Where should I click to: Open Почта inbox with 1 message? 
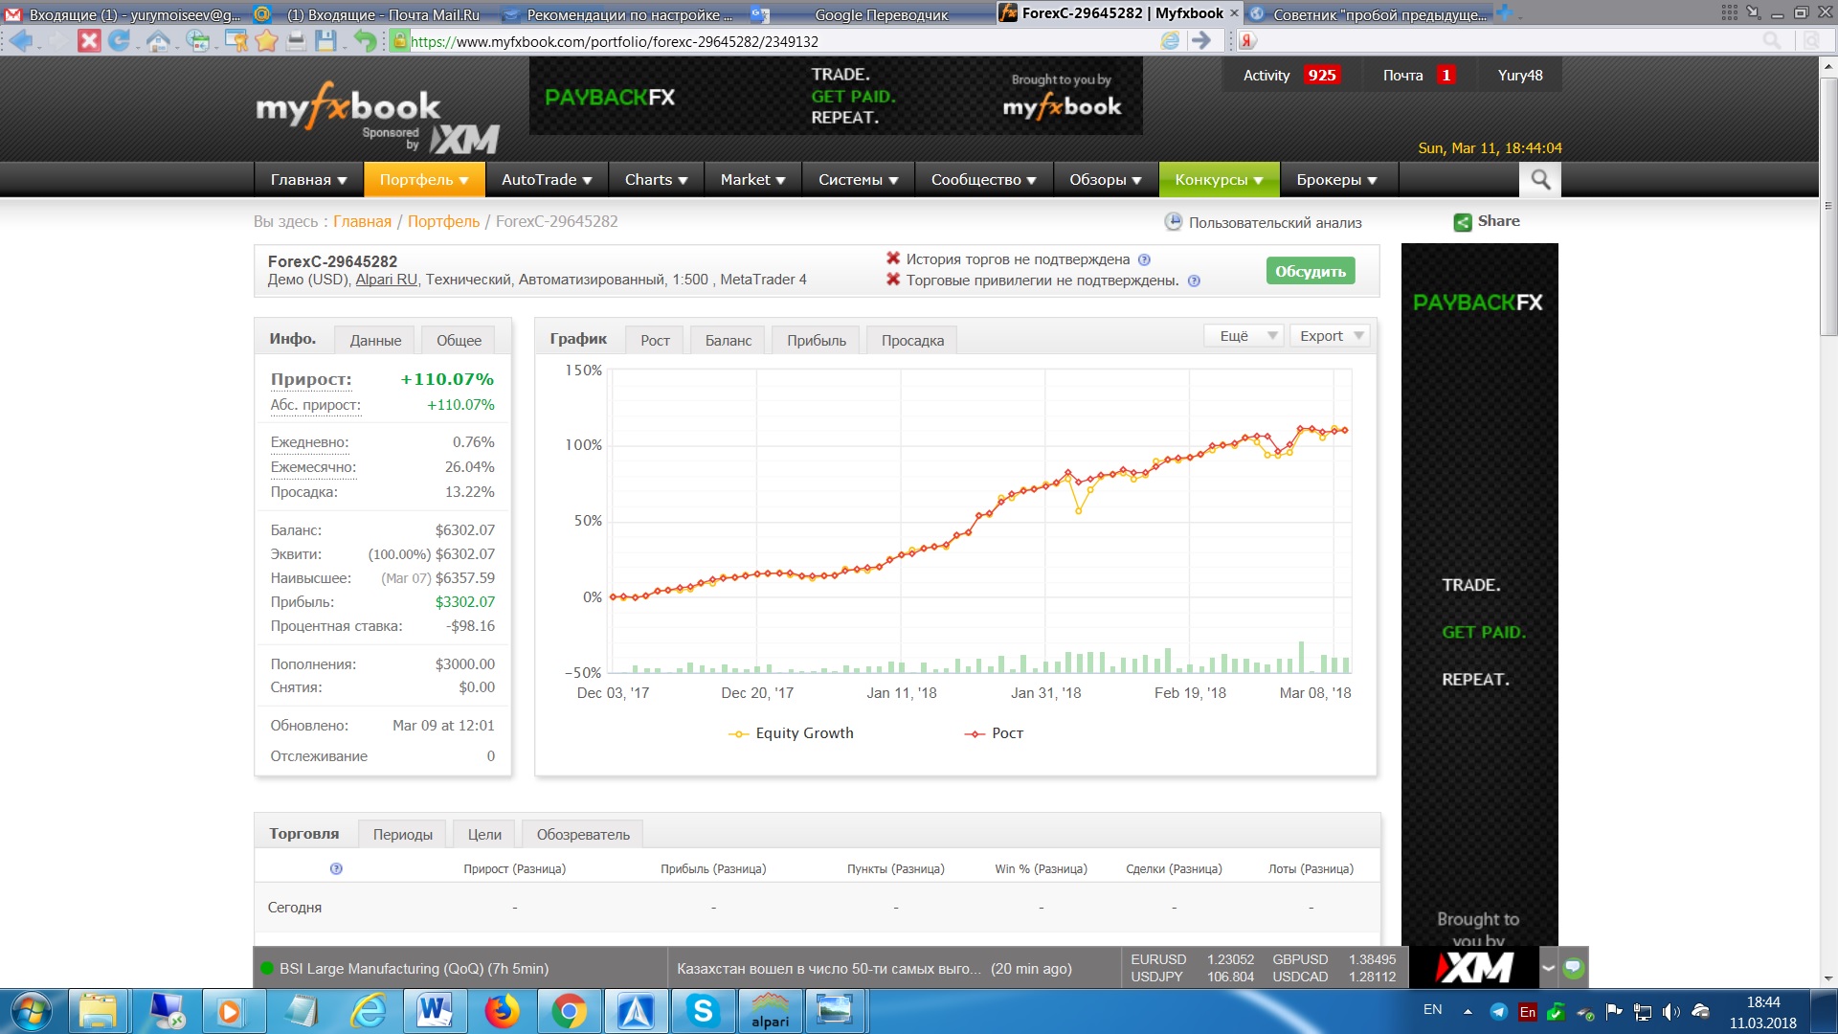[x=1419, y=76]
